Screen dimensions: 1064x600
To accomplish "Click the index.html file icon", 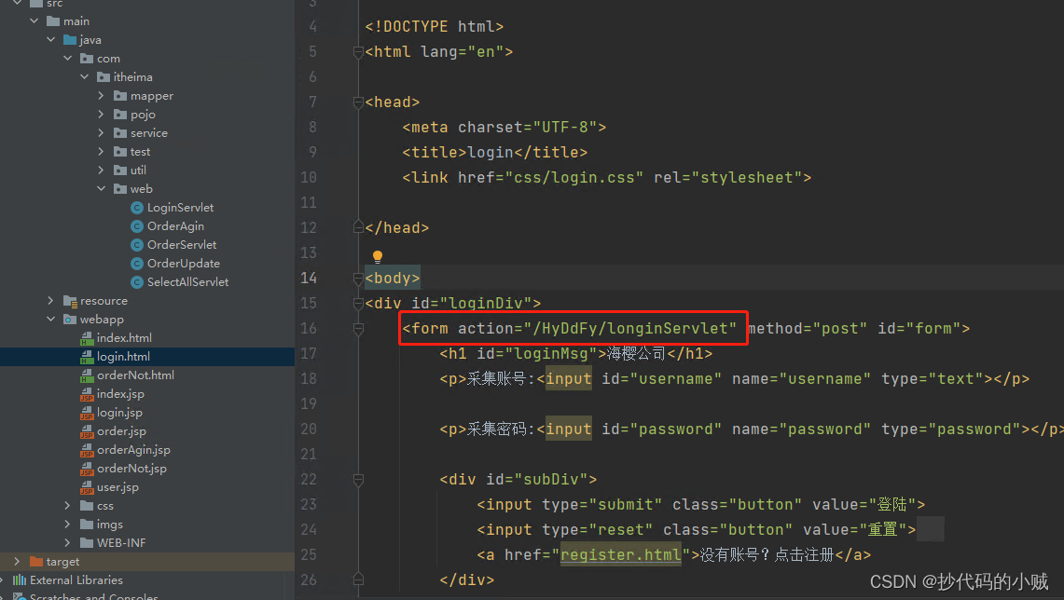I will click(x=86, y=337).
